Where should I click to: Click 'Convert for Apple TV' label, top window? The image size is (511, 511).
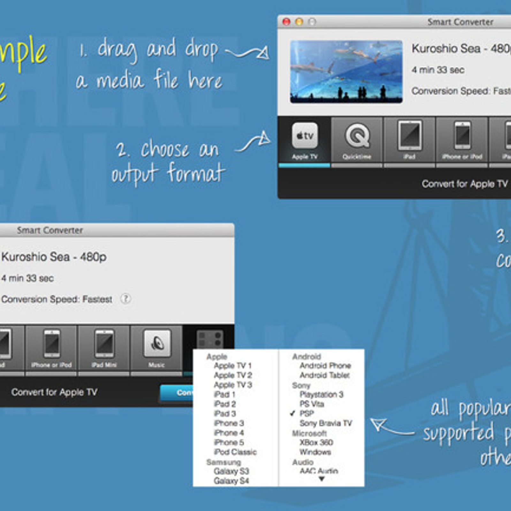coord(465,184)
